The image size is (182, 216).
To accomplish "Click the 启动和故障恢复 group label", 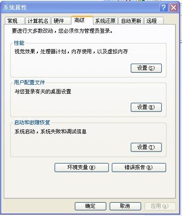I will (32, 123).
